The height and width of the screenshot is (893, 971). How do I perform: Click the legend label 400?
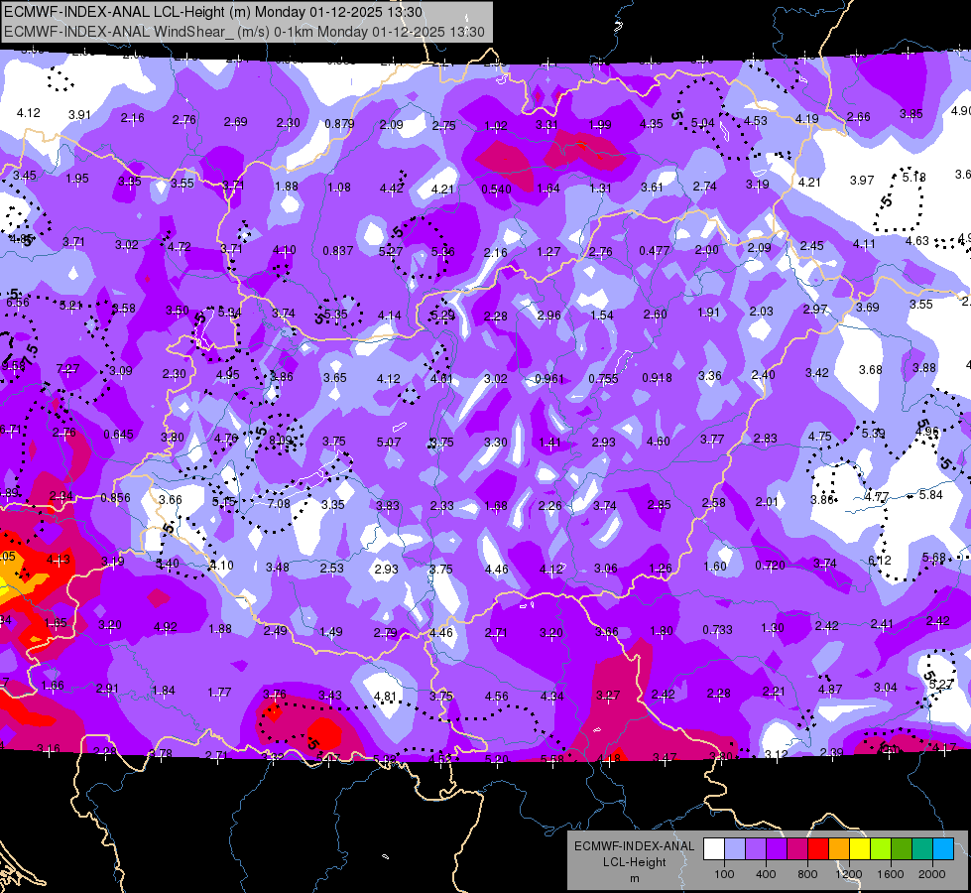[x=766, y=874]
